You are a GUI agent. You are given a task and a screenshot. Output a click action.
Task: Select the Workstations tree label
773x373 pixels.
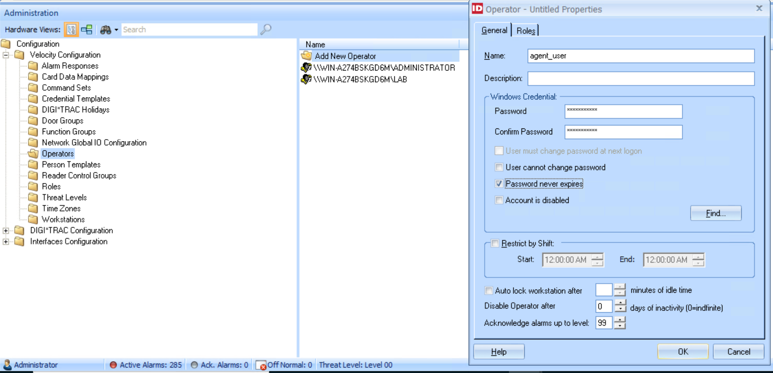pyautogui.click(x=63, y=219)
